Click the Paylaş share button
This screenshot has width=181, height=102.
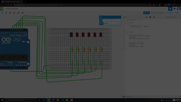177,13
